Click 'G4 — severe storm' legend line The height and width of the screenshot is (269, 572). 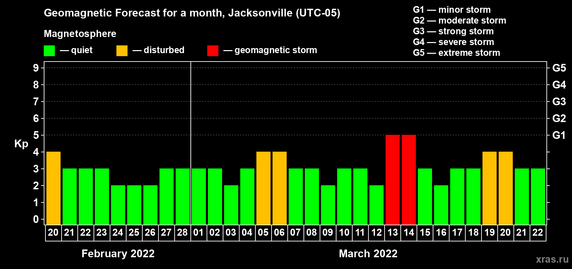coord(454,42)
